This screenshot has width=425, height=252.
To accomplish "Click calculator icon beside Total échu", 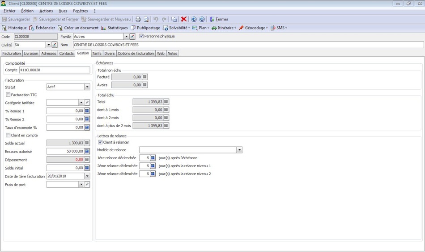I will [x=166, y=102].
